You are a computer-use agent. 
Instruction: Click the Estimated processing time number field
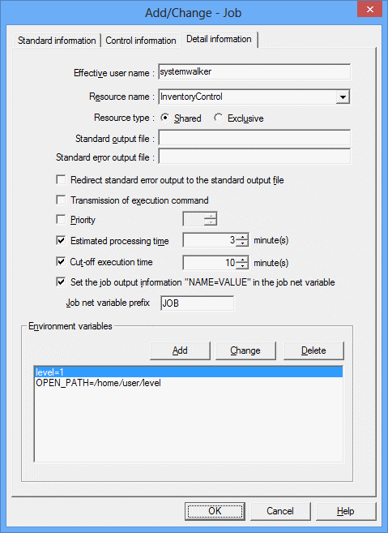click(210, 240)
